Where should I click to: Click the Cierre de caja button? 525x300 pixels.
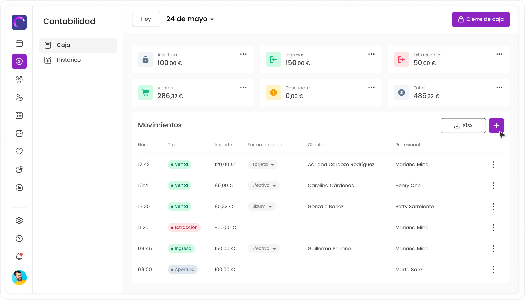point(481,19)
